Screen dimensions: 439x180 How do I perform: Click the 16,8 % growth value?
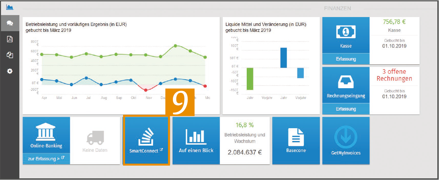[245, 125]
